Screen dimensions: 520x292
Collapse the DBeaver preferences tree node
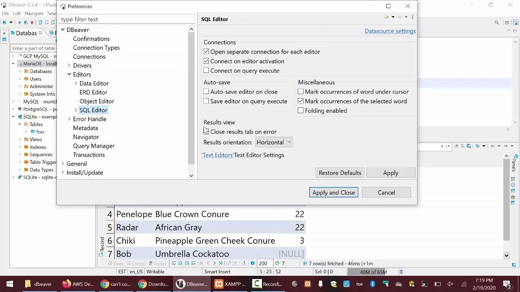click(x=63, y=30)
